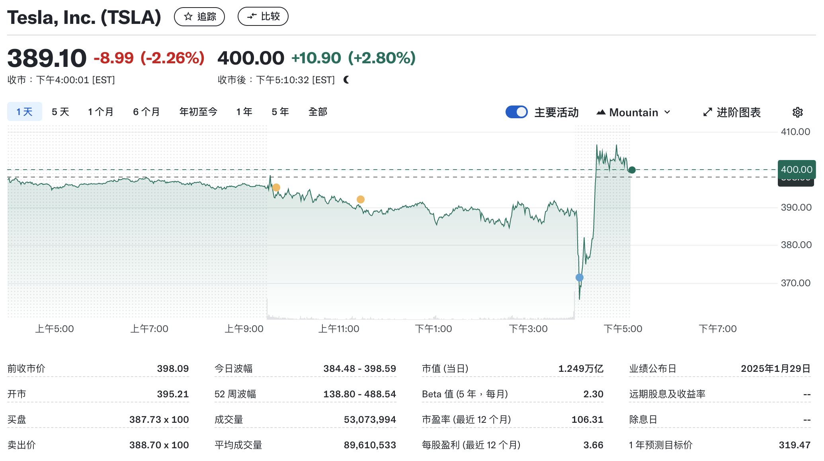This screenshot has width=824, height=461.
Task: Click the moon icon next to after-hours time
Action: (x=346, y=80)
